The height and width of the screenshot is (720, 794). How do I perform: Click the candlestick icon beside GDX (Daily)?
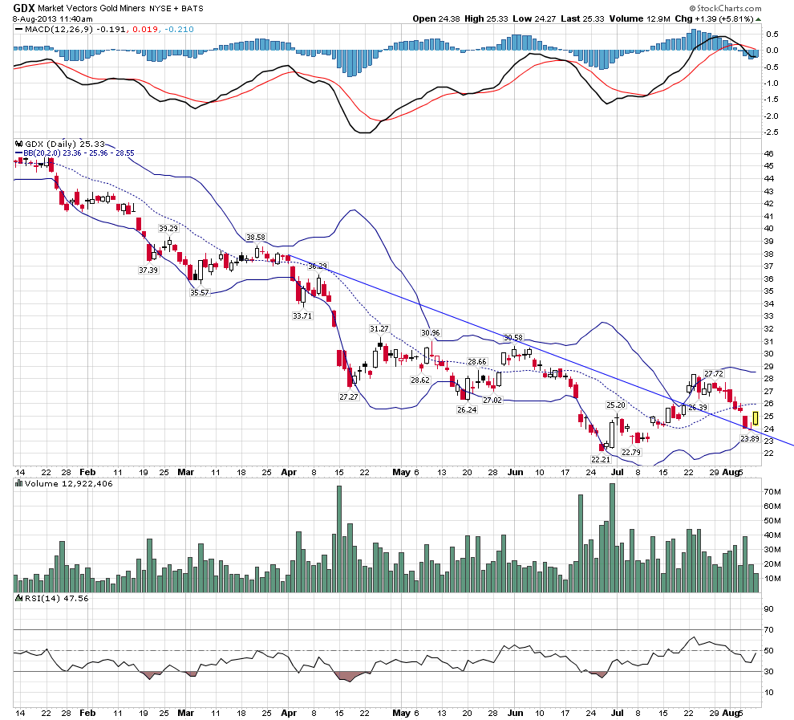click(x=18, y=144)
